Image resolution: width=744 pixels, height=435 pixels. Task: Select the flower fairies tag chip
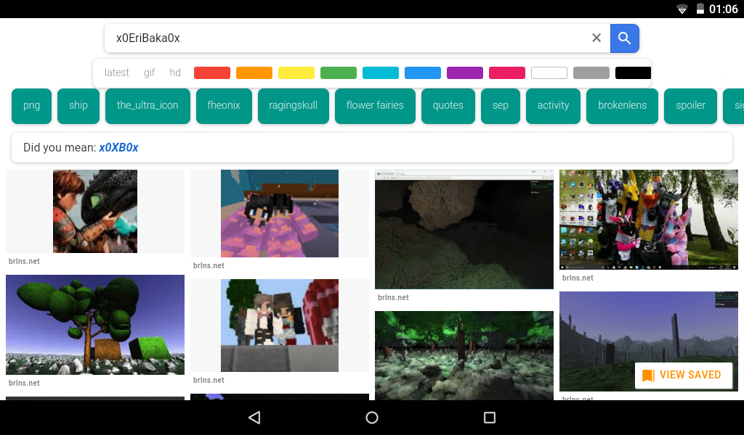375,106
